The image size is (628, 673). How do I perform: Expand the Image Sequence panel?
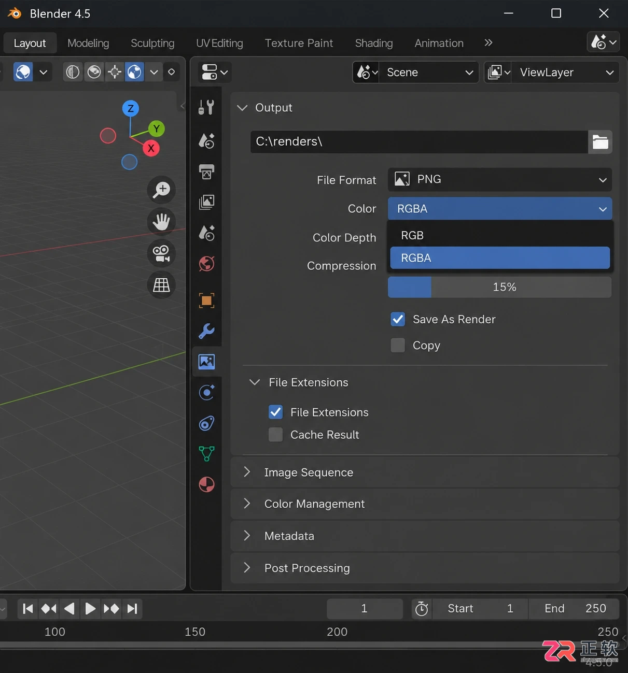point(247,472)
